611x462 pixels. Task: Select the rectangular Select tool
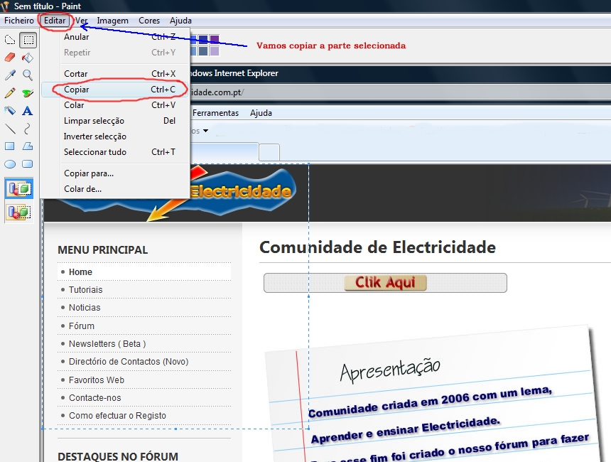point(28,40)
